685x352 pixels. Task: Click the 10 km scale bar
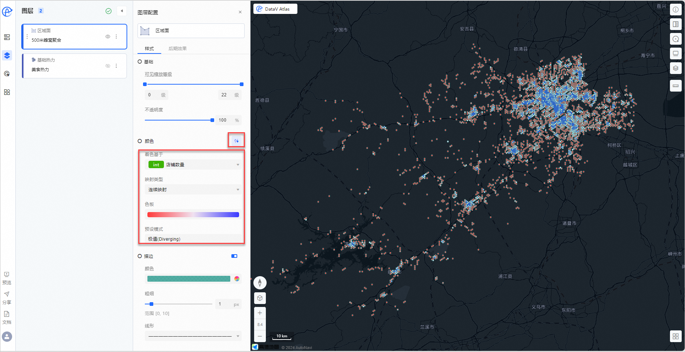click(282, 336)
